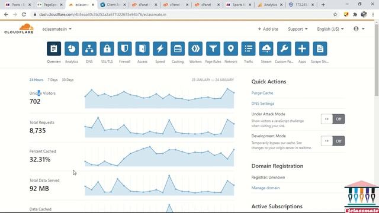Click the 92 MB data served value

(39, 188)
